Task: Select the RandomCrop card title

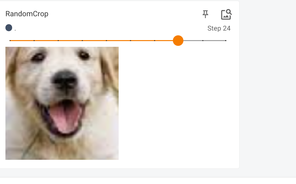Action: (27, 14)
